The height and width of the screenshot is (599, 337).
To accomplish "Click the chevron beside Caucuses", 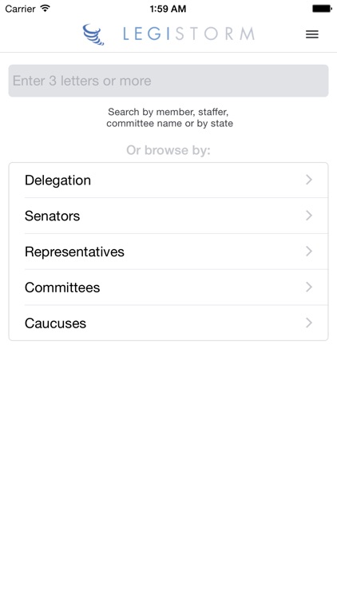I will click(309, 323).
